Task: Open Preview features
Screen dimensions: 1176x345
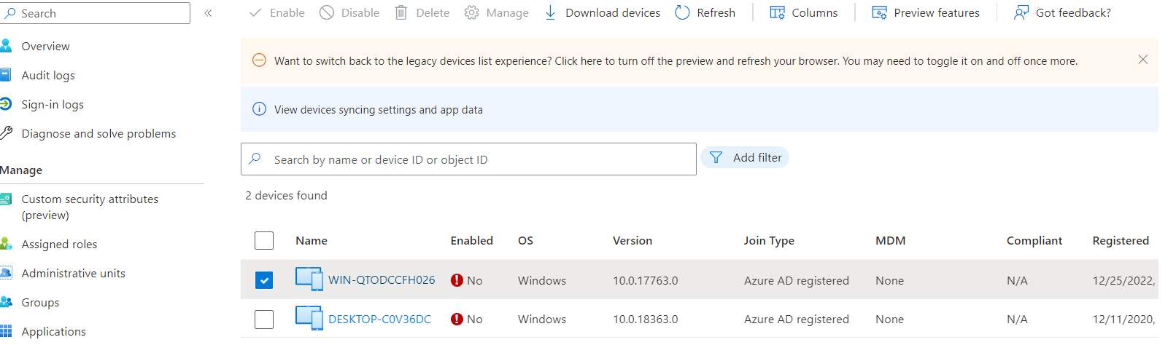Action: (926, 12)
